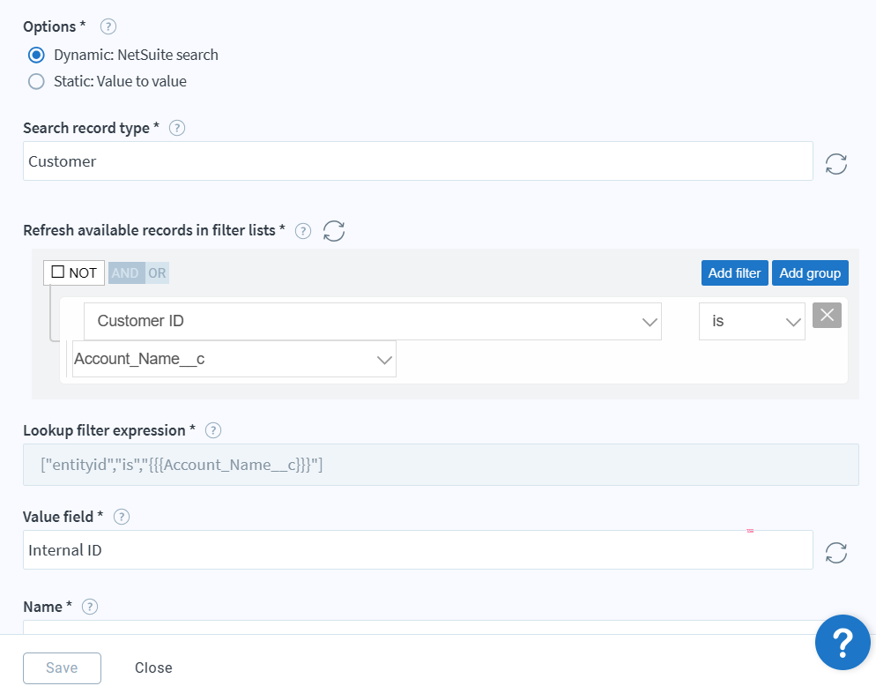
Task: Click help icon for Refresh available records
Action: 303,231
